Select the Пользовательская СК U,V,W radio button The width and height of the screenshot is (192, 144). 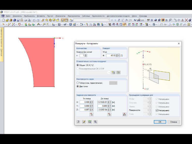coord(78,69)
